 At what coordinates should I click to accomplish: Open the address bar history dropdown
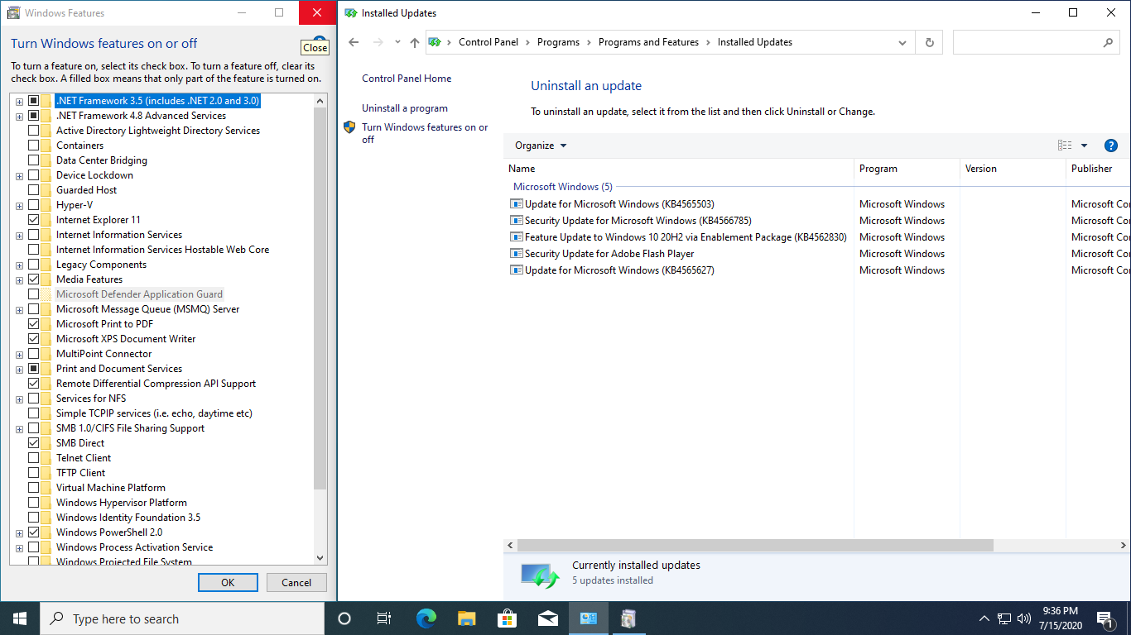[x=902, y=42]
